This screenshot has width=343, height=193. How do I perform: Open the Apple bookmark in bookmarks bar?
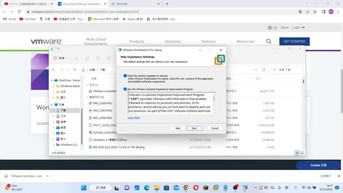133,19
